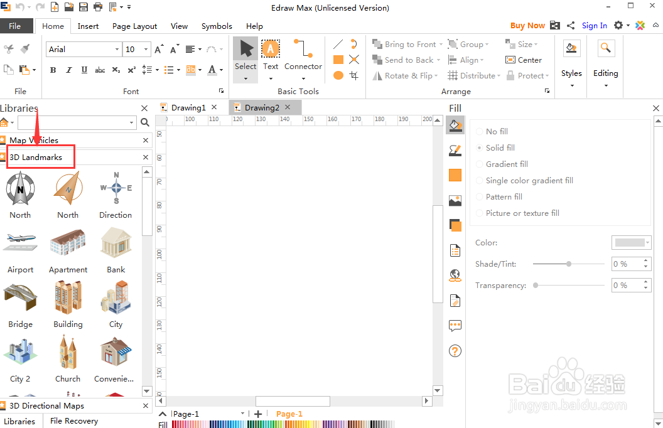Expand the 3D Directional Maps library

pyautogui.click(x=46, y=405)
